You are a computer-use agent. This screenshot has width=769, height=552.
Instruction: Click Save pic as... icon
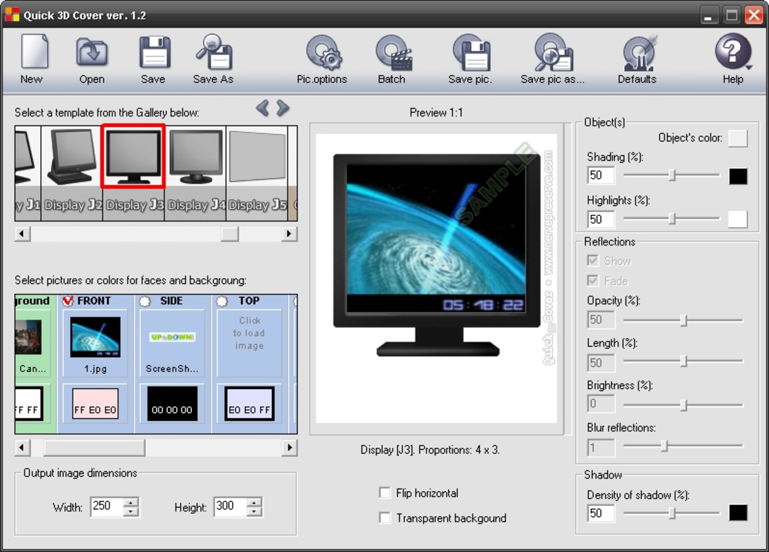pos(552,53)
